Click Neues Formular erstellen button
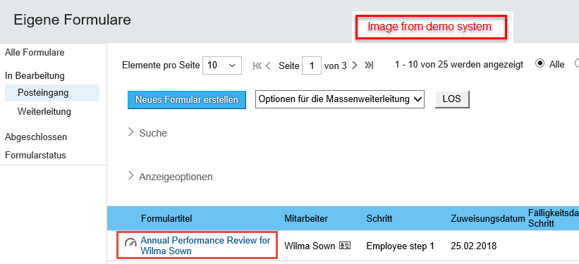The height and width of the screenshot is (264, 579). [x=187, y=100]
